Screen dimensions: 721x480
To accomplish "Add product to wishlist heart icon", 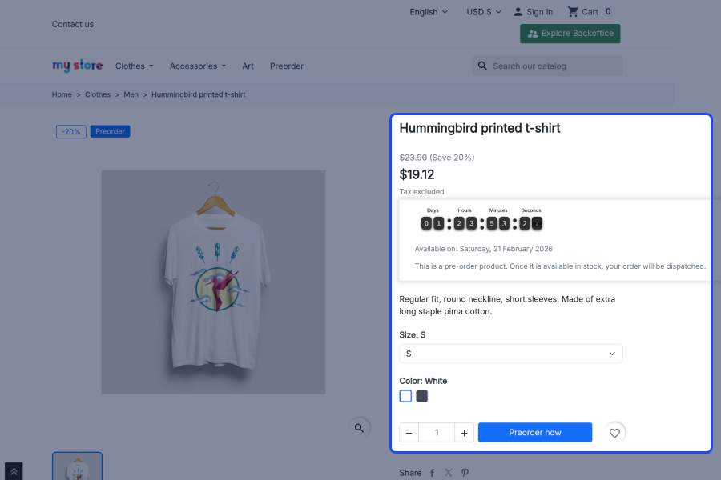I will tap(614, 433).
